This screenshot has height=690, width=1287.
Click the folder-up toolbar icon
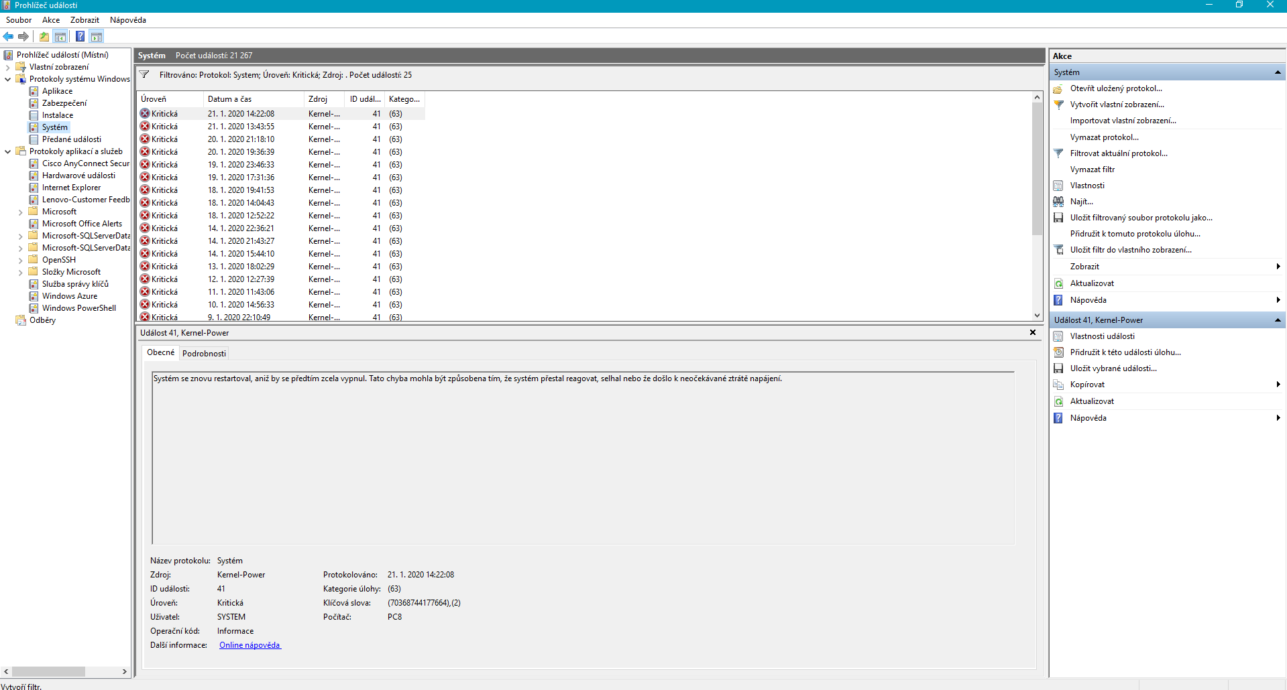(x=44, y=36)
